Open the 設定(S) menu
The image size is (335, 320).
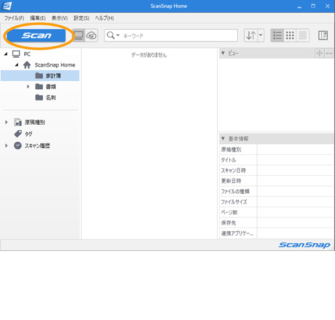[x=81, y=18]
